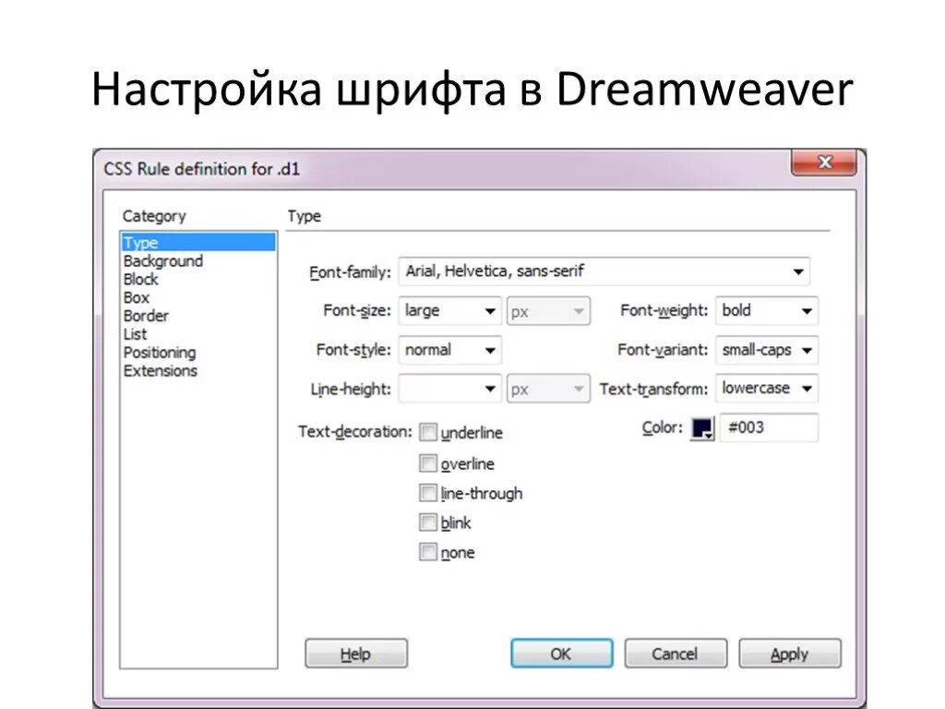945x709 pixels.
Task: Select Box category
Action: [137, 298]
